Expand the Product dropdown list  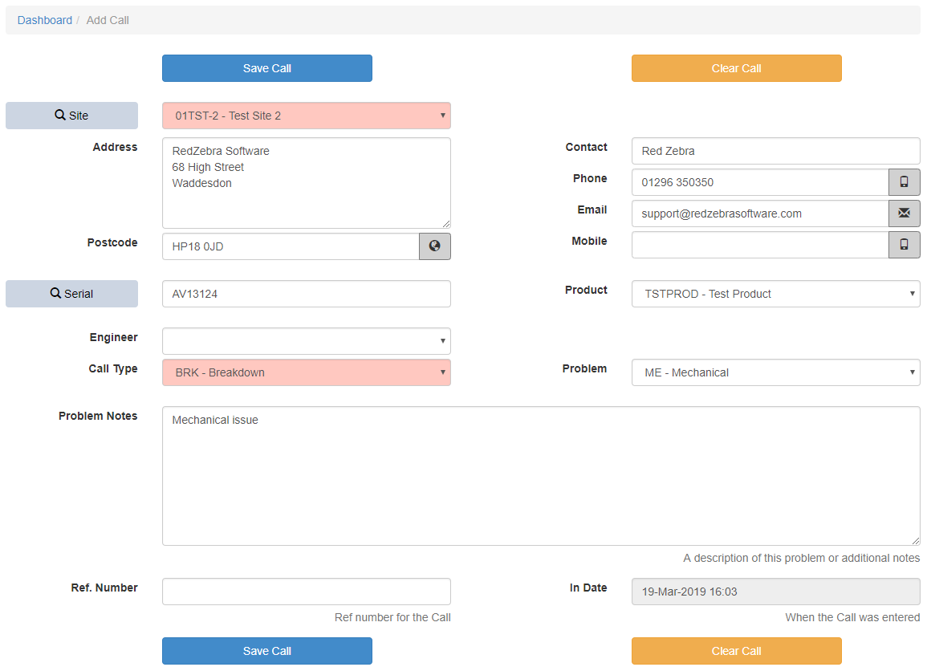pos(775,294)
